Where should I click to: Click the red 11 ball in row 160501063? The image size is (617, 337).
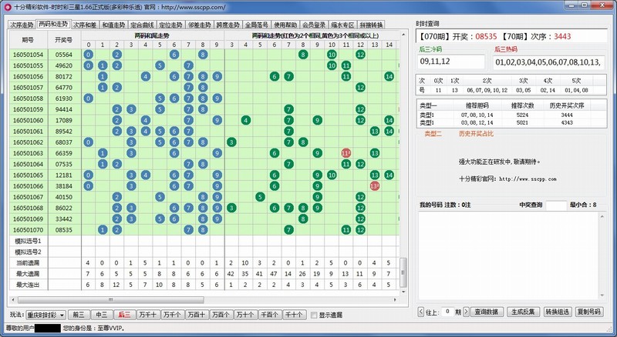(x=346, y=153)
